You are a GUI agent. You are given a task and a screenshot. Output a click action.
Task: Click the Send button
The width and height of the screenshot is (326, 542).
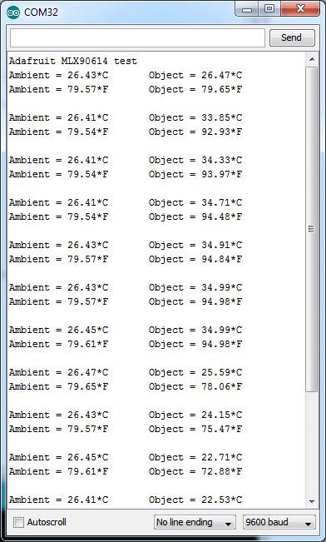click(x=292, y=37)
